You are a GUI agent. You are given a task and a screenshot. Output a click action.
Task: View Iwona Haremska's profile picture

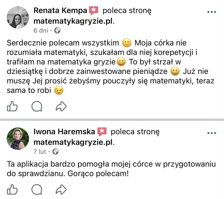pos(18,138)
